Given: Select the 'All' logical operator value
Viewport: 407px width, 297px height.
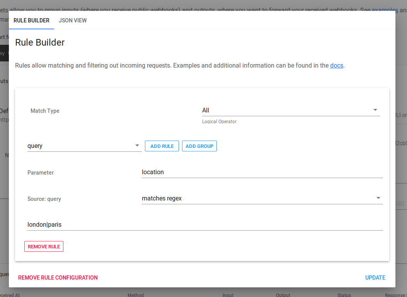Looking at the screenshot, I should pyautogui.click(x=205, y=110).
